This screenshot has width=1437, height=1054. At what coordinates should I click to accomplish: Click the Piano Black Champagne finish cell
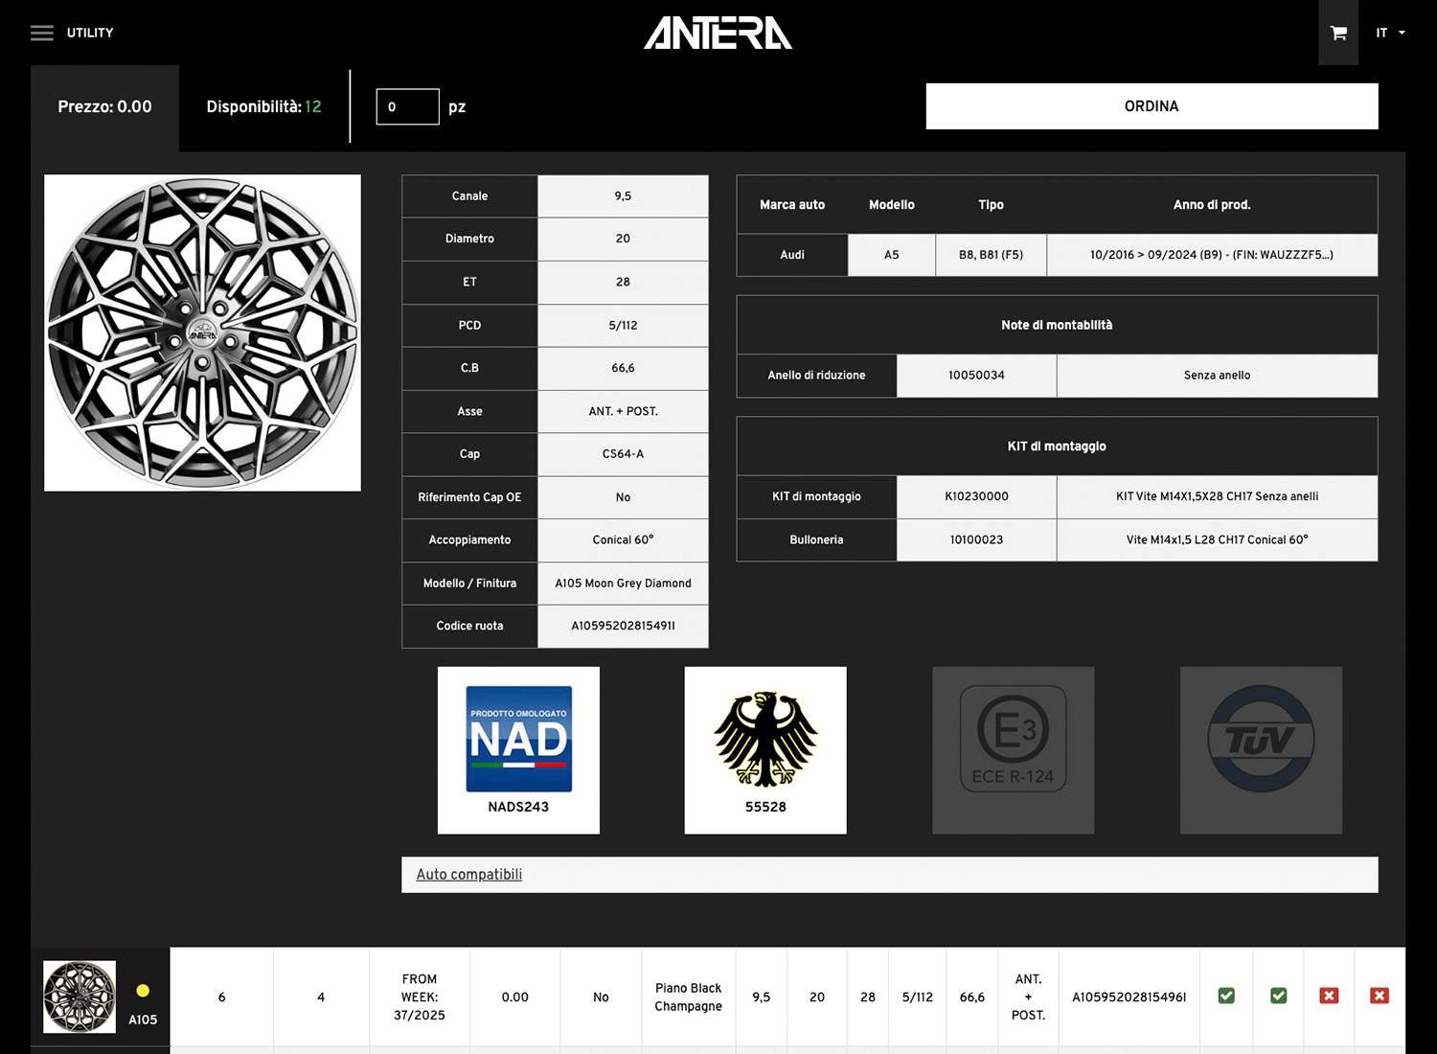[688, 997]
